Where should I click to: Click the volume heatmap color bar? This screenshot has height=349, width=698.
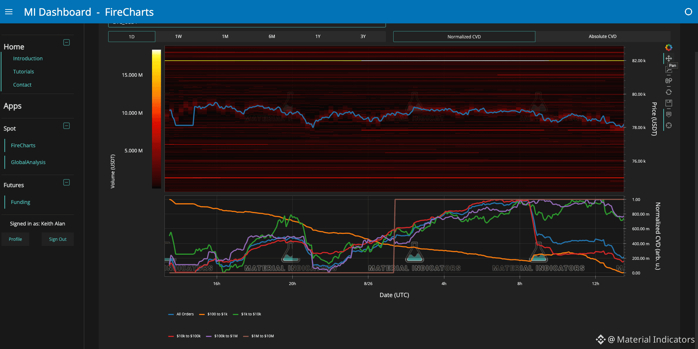156,119
